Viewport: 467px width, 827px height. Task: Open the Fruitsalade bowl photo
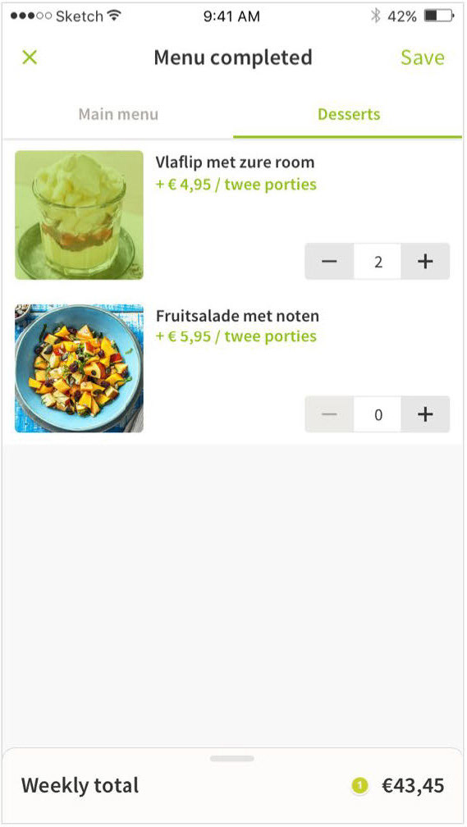pos(79,368)
